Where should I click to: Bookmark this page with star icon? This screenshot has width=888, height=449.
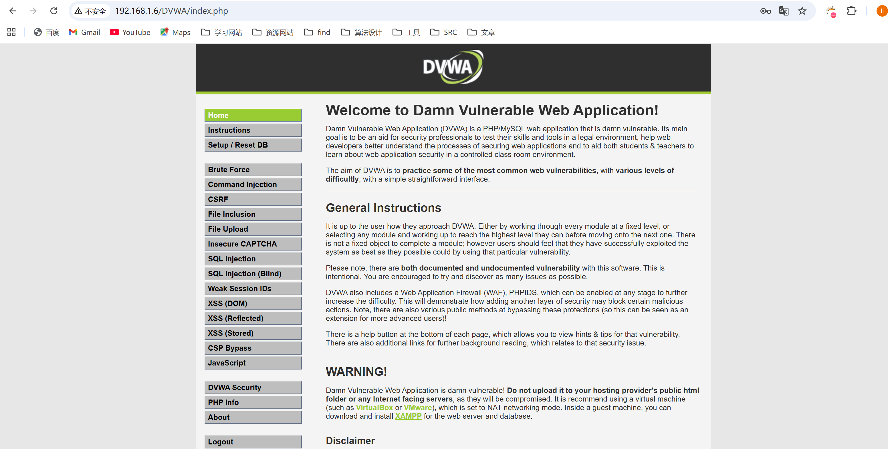click(x=802, y=11)
